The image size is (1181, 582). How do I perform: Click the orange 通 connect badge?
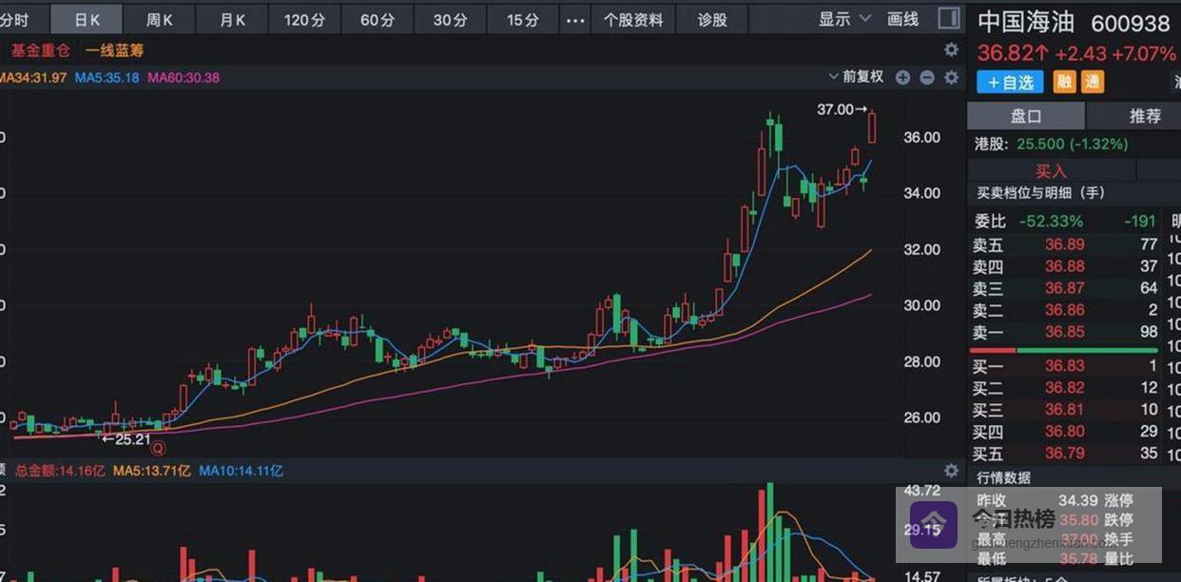1093,83
